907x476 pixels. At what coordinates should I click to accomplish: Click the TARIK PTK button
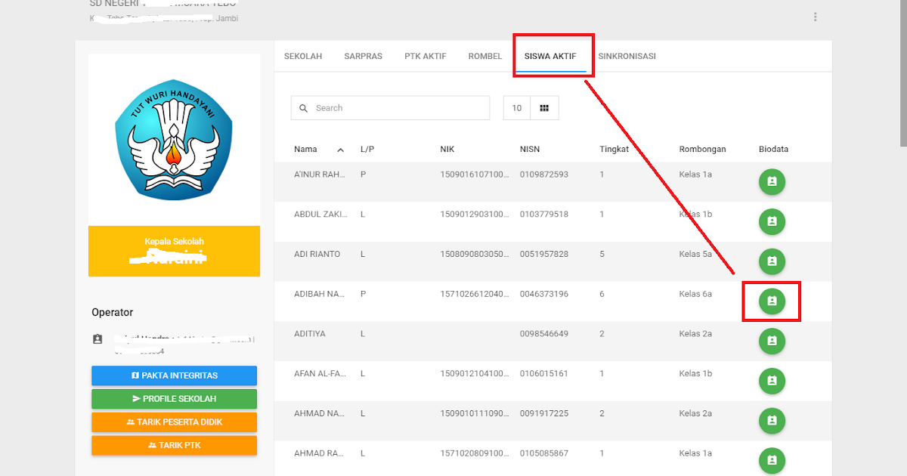pos(174,445)
